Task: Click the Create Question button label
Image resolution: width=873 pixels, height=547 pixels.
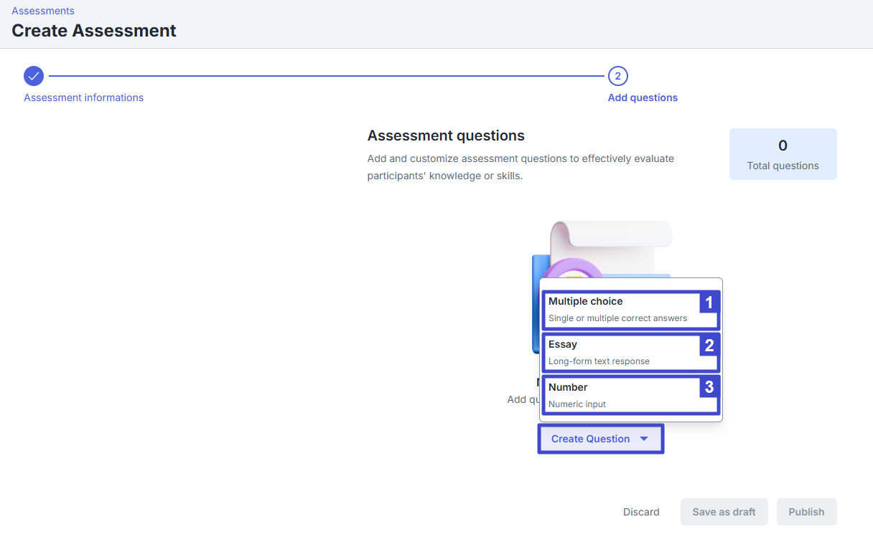Action: point(590,439)
